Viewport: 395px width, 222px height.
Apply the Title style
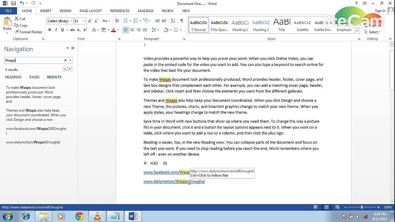coord(282,26)
